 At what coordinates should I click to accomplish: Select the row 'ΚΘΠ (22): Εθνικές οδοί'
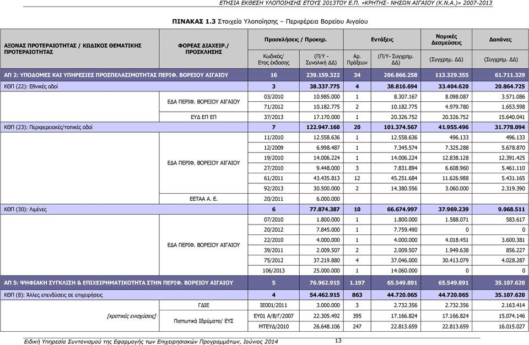(x=264, y=86)
